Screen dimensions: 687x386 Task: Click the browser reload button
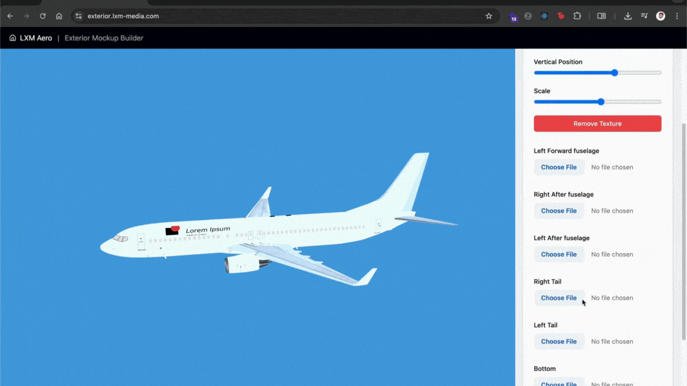42,16
